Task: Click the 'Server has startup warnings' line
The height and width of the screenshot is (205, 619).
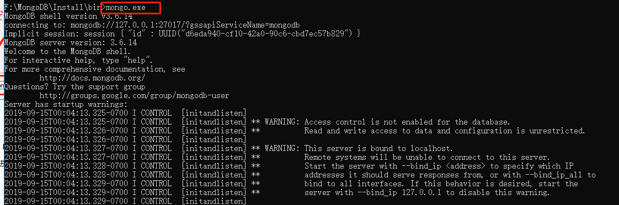Action: (x=66, y=105)
